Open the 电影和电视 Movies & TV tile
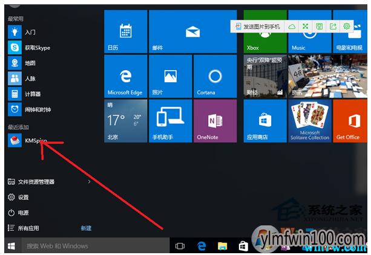The width and height of the screenshot is (371, 255). pyautogui.click(x=350, y=44)
